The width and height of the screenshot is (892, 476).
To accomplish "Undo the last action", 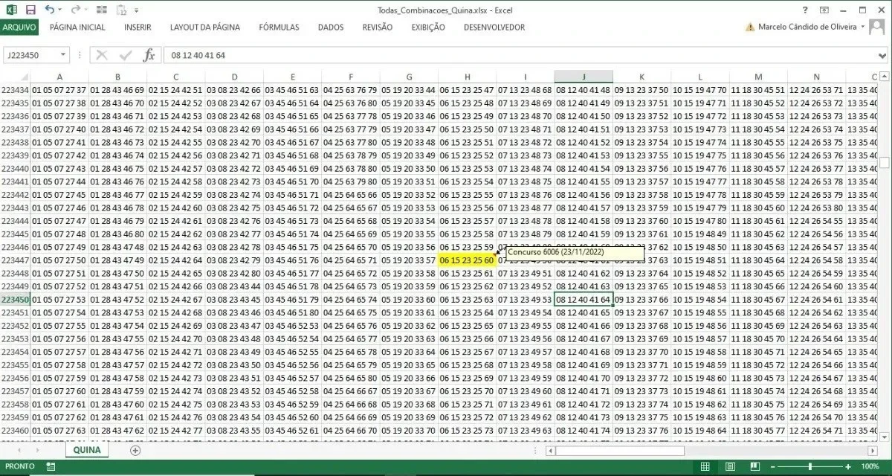I will click(49, 10).
